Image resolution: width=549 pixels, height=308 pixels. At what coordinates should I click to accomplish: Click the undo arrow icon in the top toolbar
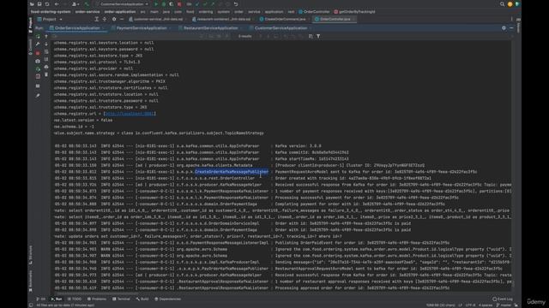tap(236, 4)
